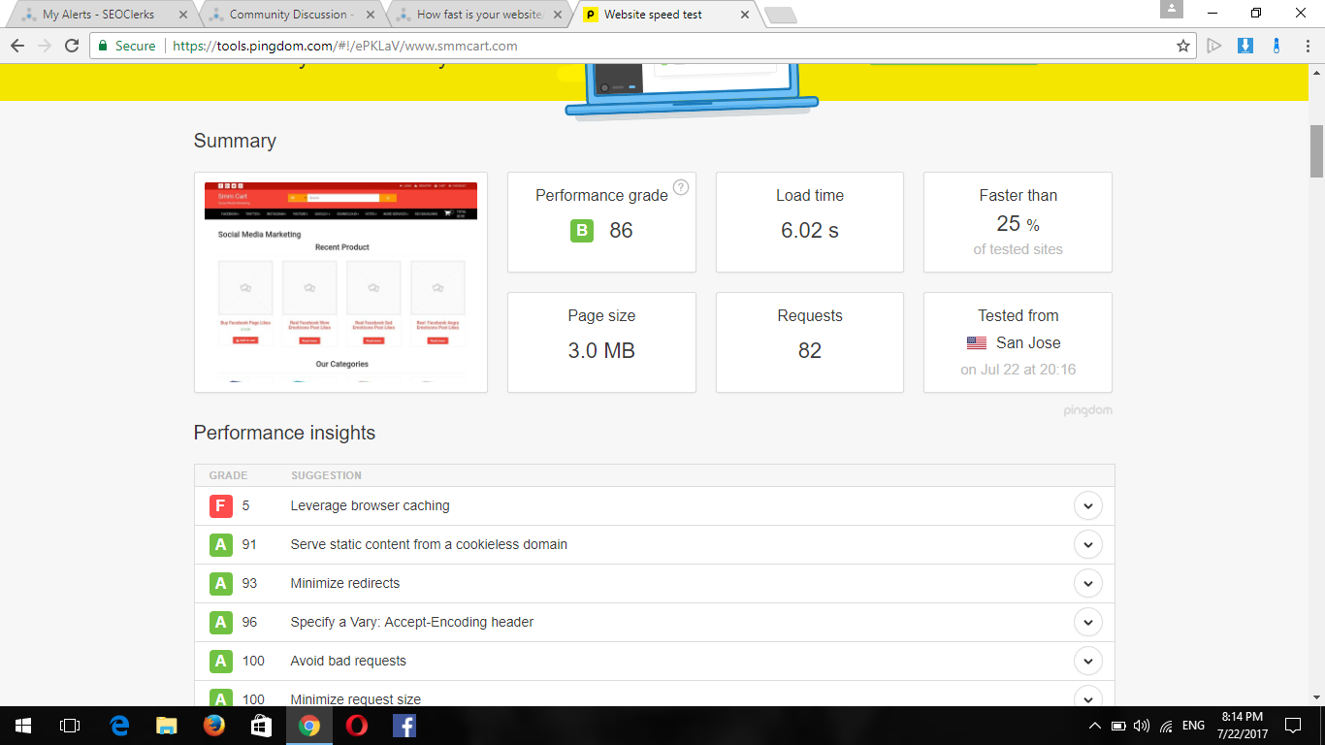Click the 3.0 MB page size value
Image resolution: width=1325 pixels, height=745 pixels.
601,350
